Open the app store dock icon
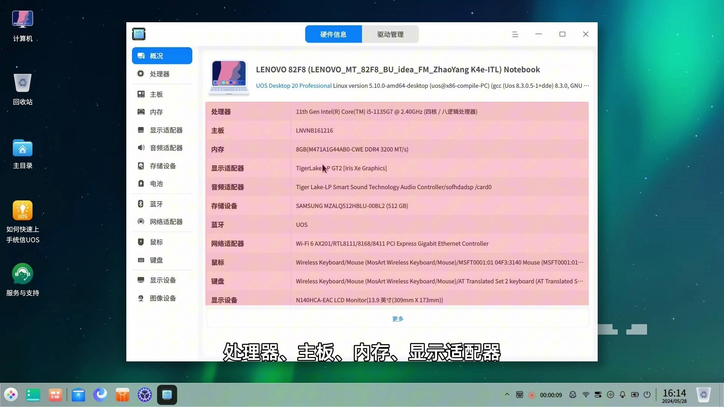724x407 pixels. point(122,395)
